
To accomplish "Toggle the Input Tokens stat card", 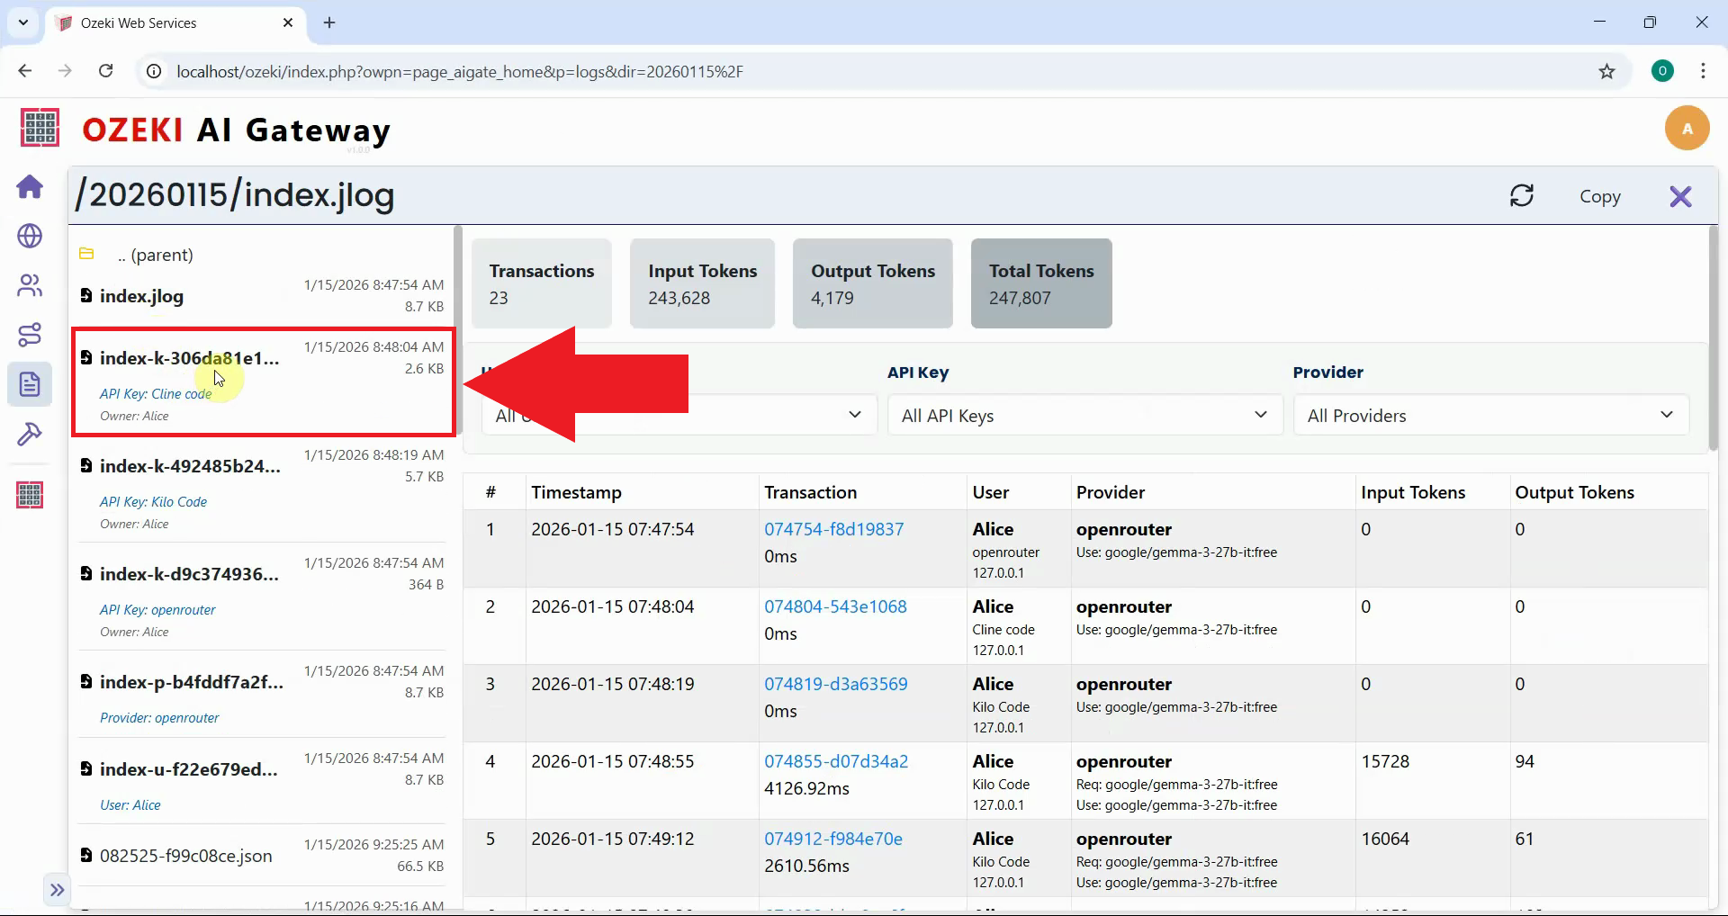I will pyautogui.click(x=702, y=283).
